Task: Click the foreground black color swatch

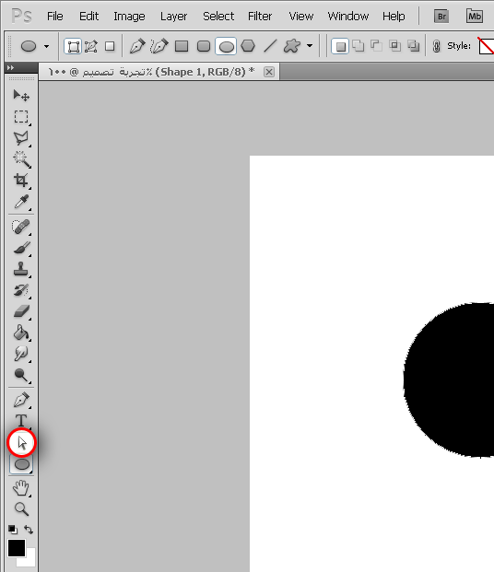Action: coord(17,548)
